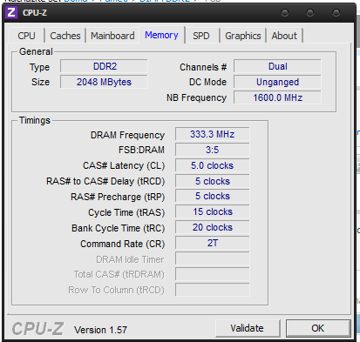The image size is (360, 342).
Task: Click the NB Frequency value 1600.0 MHz
Action: click(x=277, y=97)
